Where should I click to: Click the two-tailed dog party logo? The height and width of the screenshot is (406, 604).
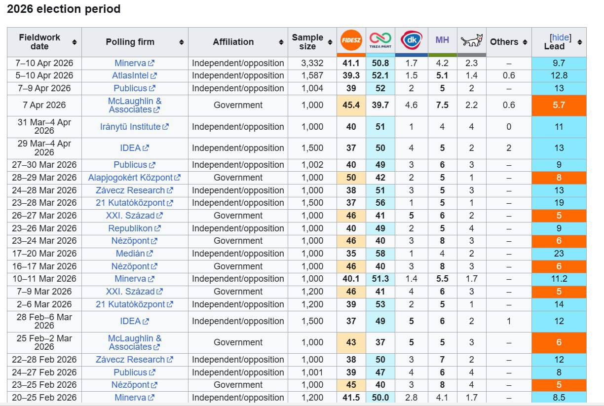(471, 41)
